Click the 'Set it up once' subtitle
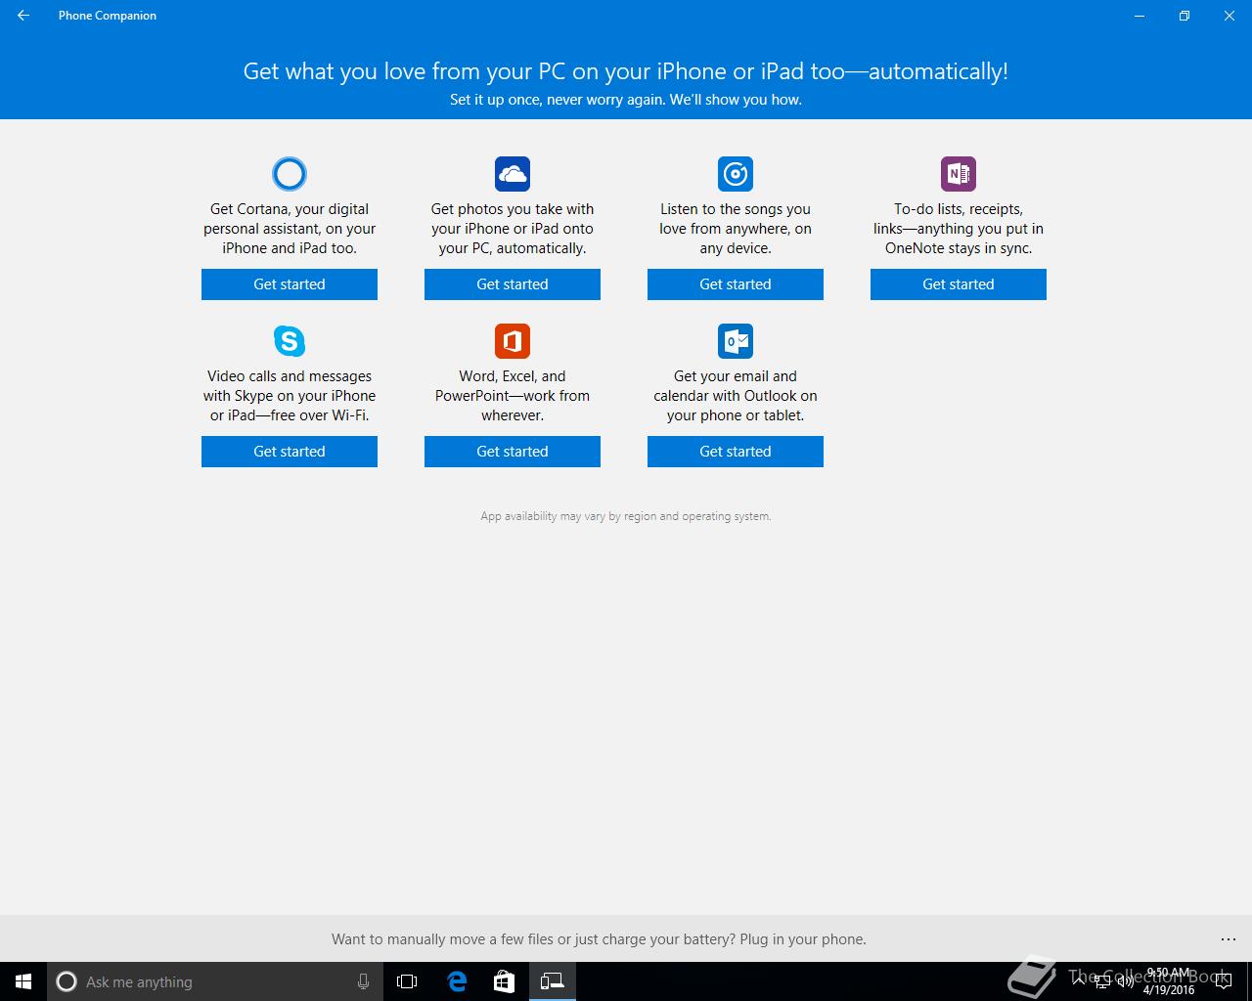The height and width of the screenshot is (1001, 1252). (626, 100)
